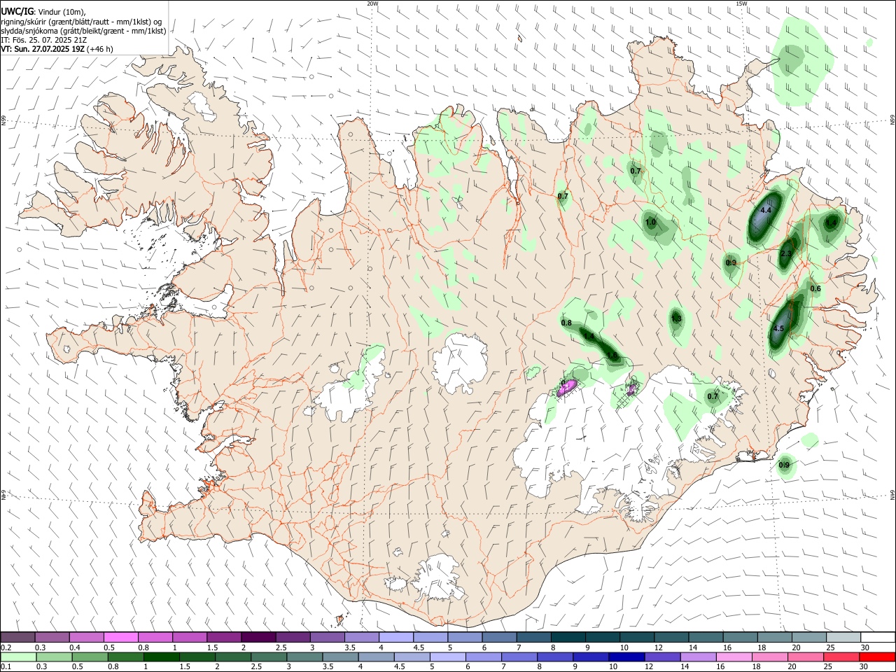Pick the darkest purple 2–2.5 upper swatch
Image resolution: width=896 pixels, height=672 pixels.
pyautogui.click(x=258, y=637)
